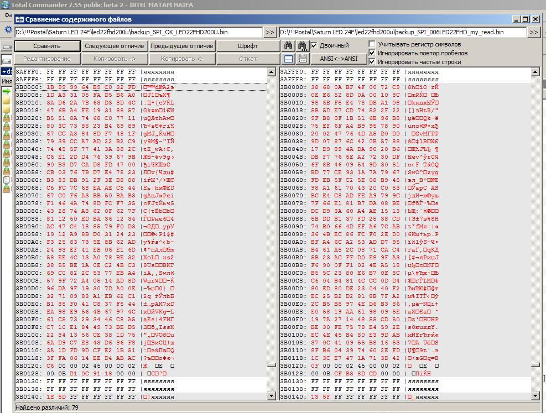Screen dimensions: 546x413
Task: Click the floppy disk save icon
Action: (x=302, y=59)
